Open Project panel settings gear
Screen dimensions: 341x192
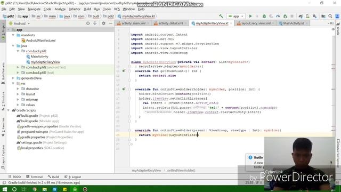pyautogui.click(x=104, y=23)
